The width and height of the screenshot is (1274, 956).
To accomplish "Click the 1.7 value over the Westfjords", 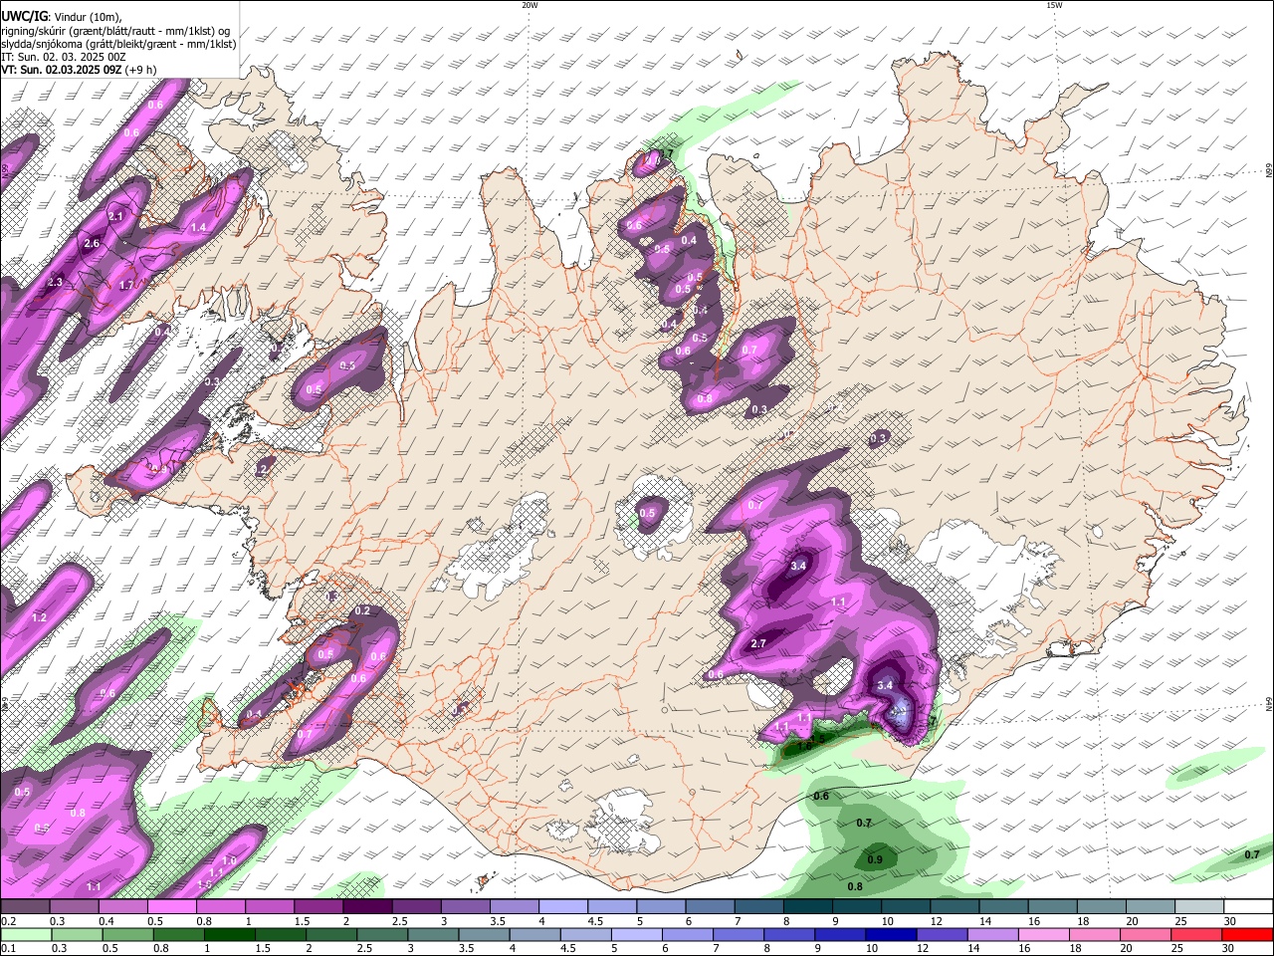I will click(126, 285).
